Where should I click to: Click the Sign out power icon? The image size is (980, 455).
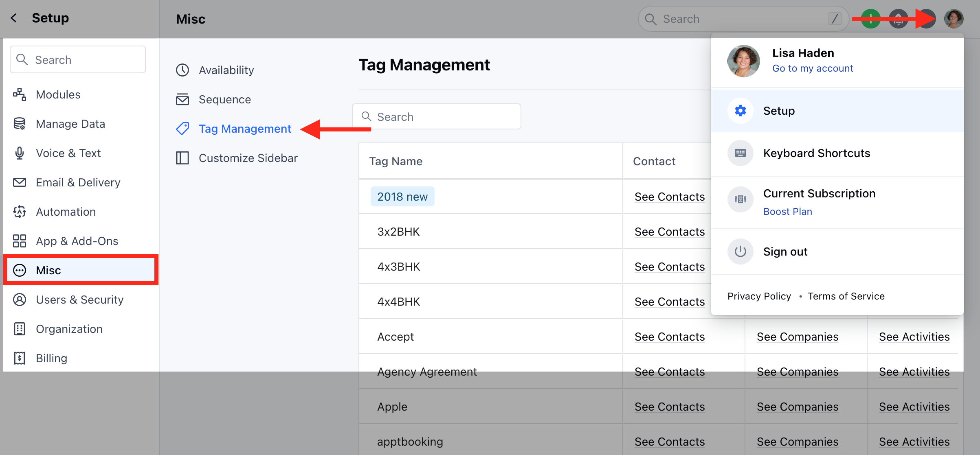pos(740,252)
